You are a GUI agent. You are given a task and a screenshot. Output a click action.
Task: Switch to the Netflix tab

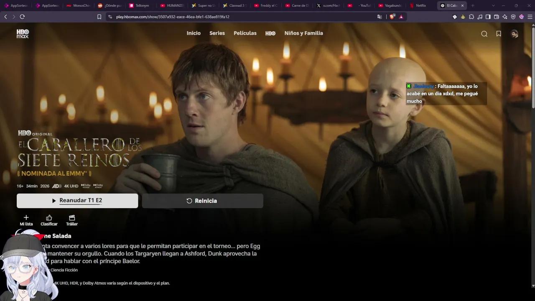coord(421,5)
